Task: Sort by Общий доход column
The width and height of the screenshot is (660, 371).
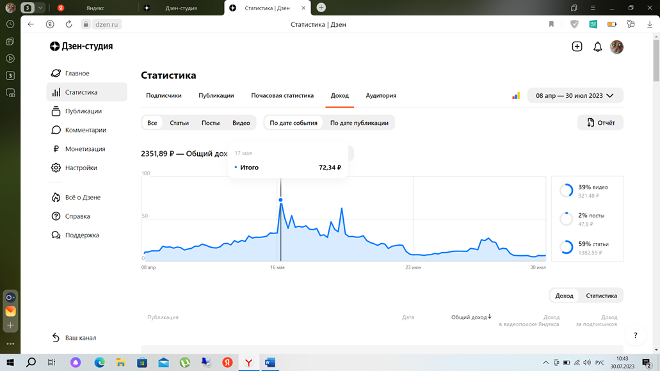Action: [471, 317]
